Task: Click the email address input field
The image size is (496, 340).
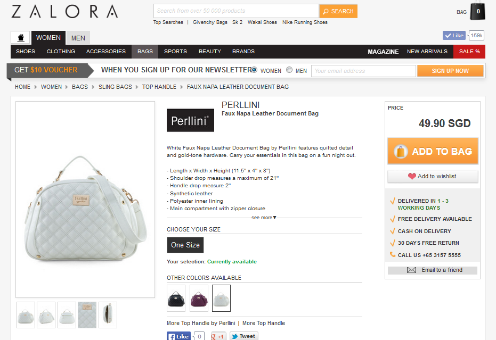Action: 363,71
